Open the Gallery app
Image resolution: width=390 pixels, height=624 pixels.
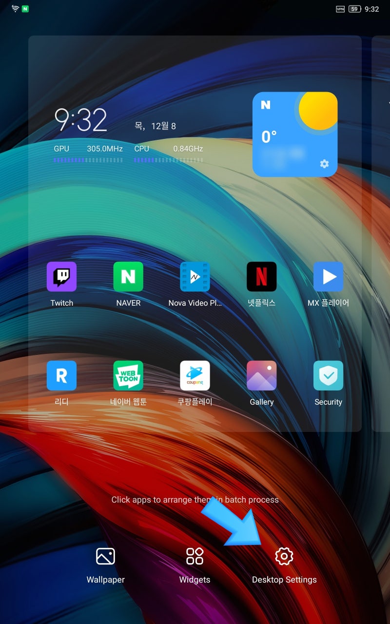pyautogui.click(x=262, y=375)
